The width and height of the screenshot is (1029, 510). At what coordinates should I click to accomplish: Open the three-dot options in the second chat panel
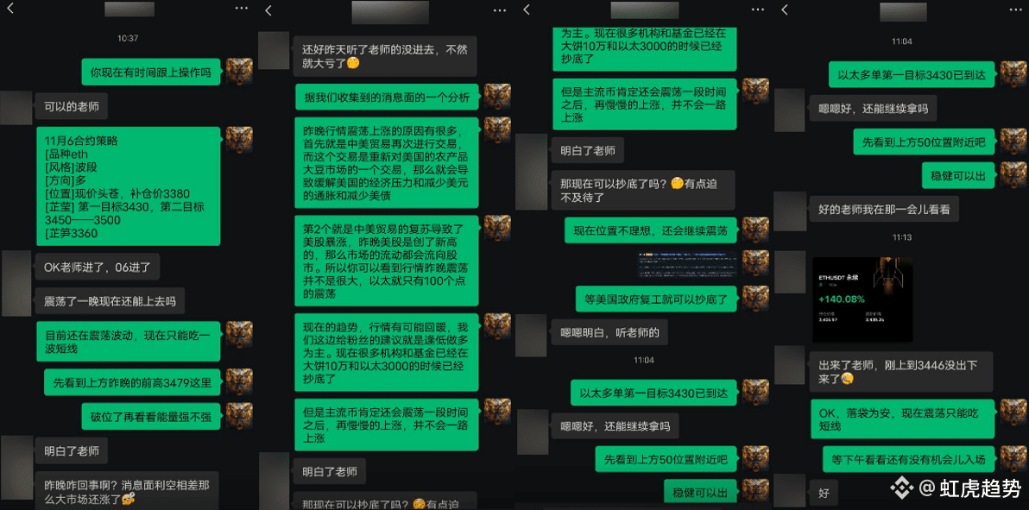[500, 9]
